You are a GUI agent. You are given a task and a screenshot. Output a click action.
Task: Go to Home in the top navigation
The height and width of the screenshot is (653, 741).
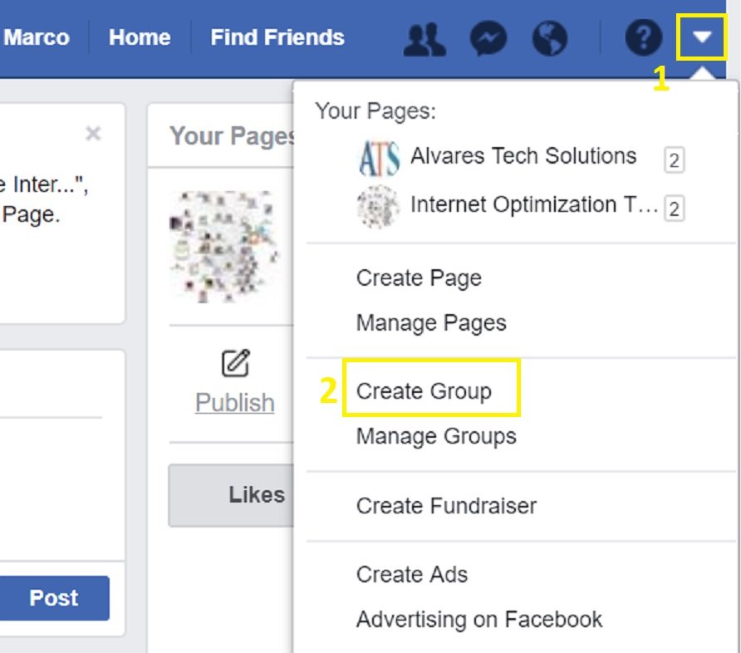pyautogui.click(x=139, y=37)
